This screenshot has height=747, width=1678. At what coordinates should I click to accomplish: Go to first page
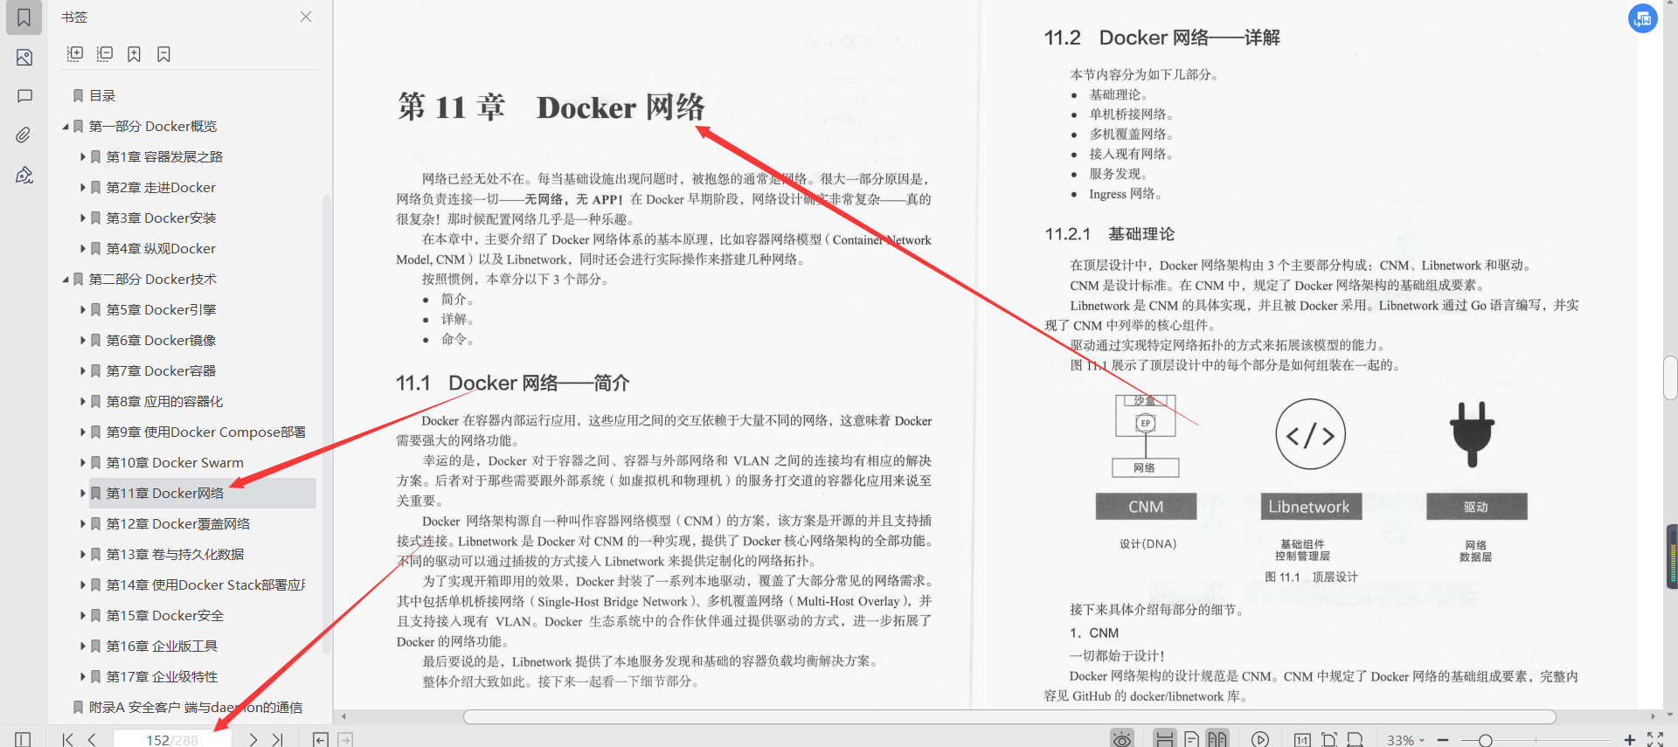(67, 739)
